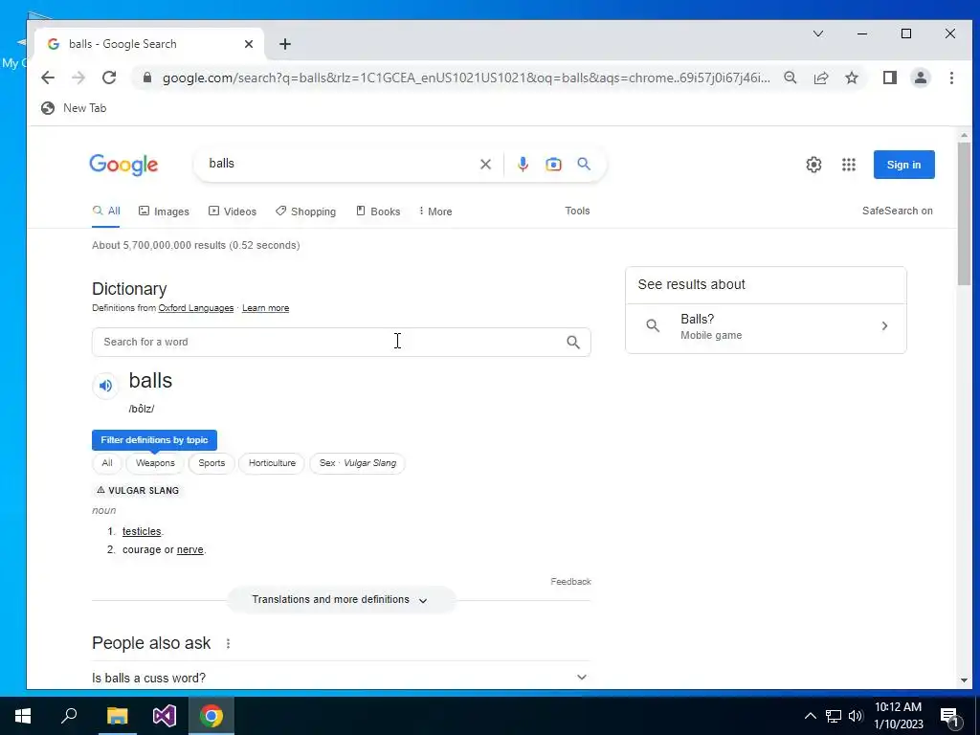This screenshot has width=980, height=735.
Task: Click the Learn more link
Action: [266, 308]
